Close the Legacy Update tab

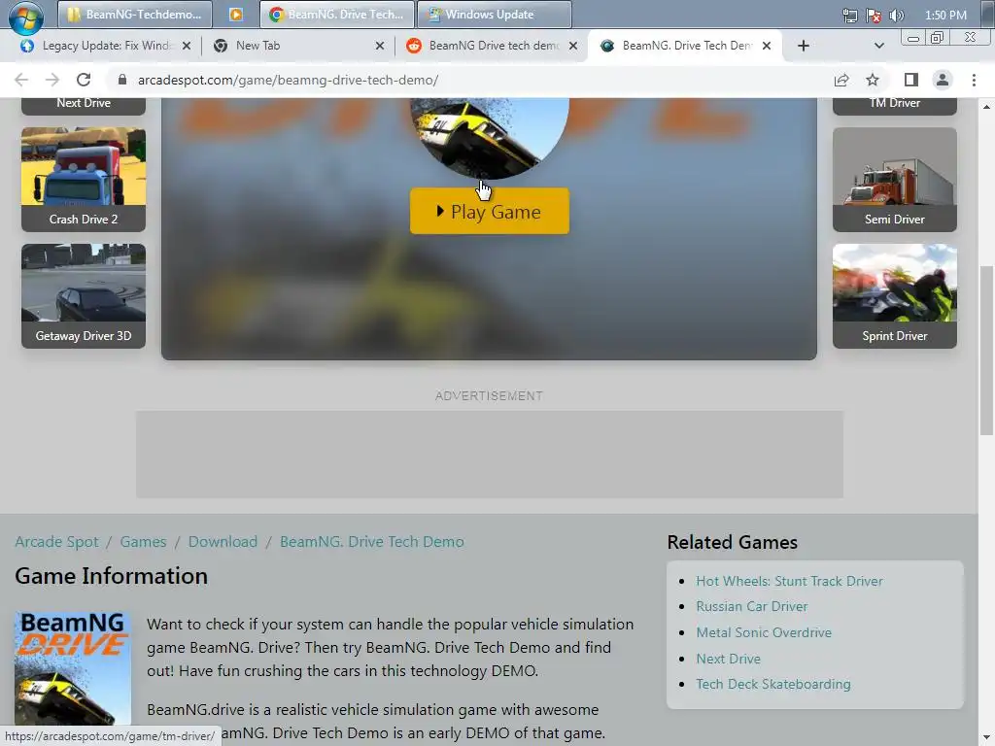[186, 46]
